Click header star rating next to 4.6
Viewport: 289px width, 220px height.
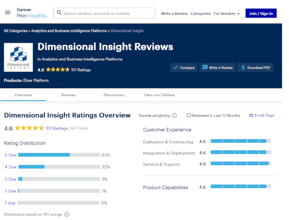pyautogui.click(x=58, y=70)
